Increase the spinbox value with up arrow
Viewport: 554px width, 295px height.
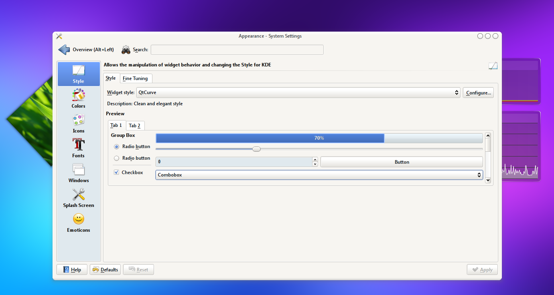315,160
